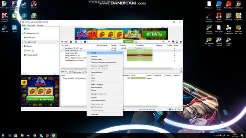Click the Create New Torrent icon

71,42
